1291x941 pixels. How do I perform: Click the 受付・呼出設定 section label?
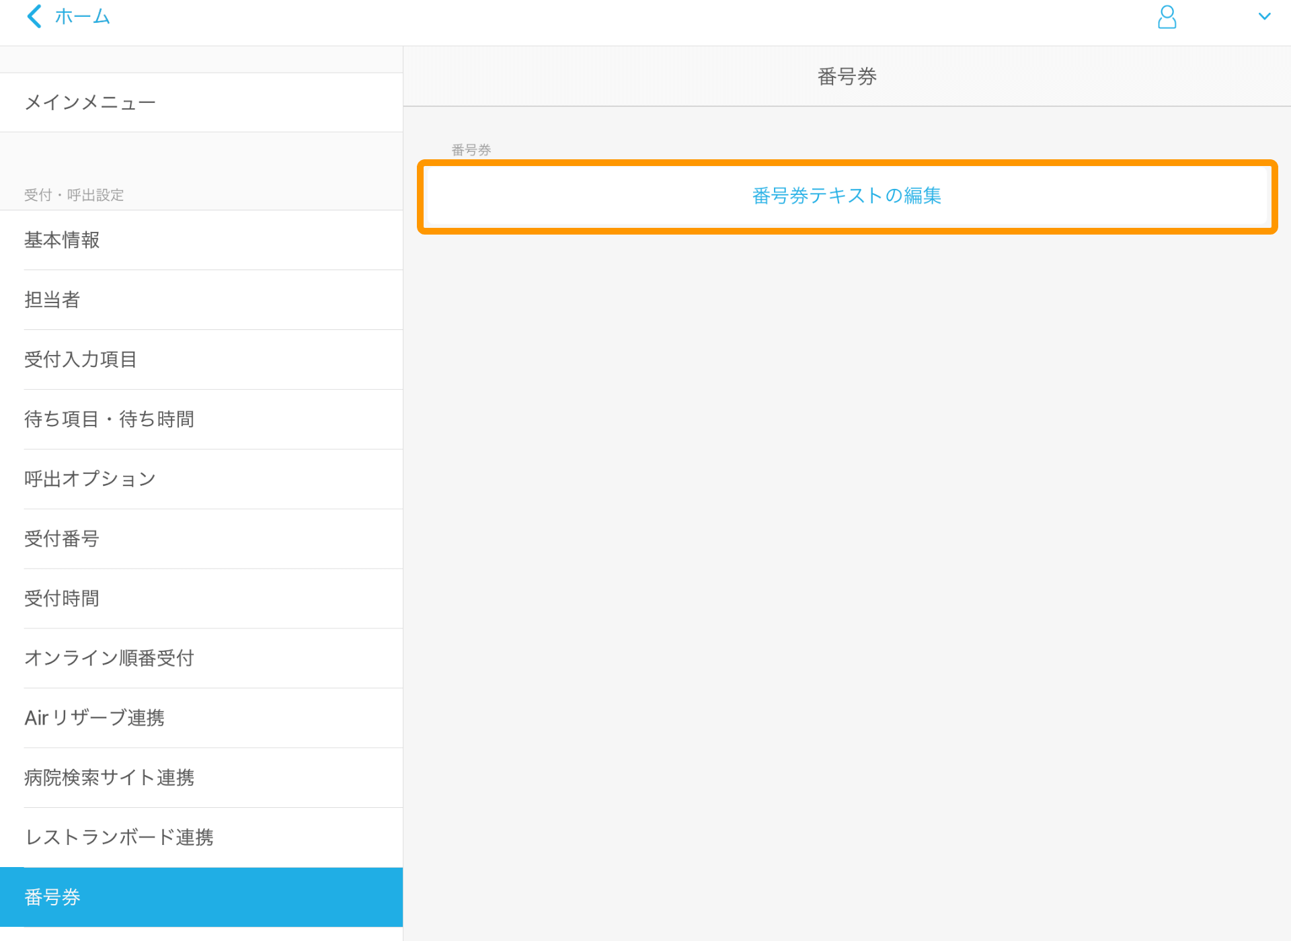click(x=73, y=195)
